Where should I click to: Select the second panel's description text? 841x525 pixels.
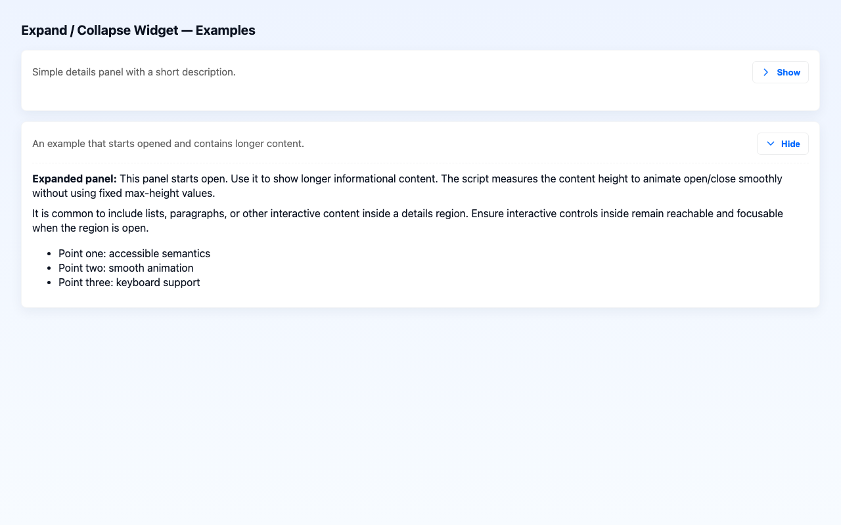click(x=168, y=143)
